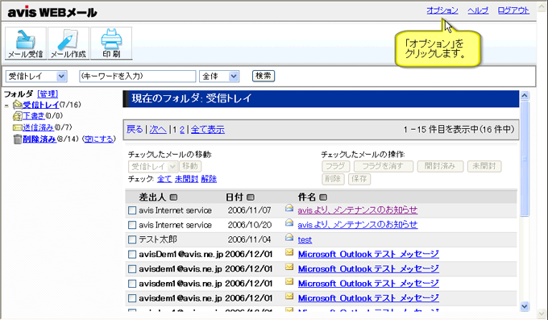Check the 2006/11/07 avis Internet service mail
The height and width of the screenshot is (320, 548).
pyautogui.click(x=132, y=210)
